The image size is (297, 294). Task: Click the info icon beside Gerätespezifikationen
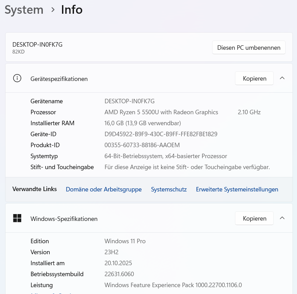coord(17,78)
